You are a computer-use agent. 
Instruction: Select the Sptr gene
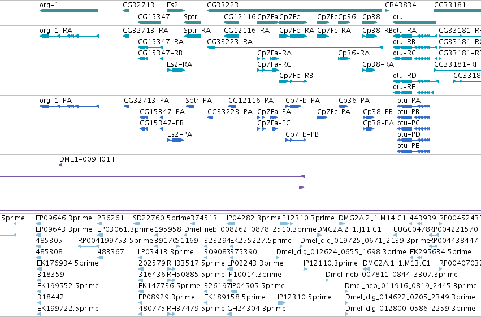point(192,23)
